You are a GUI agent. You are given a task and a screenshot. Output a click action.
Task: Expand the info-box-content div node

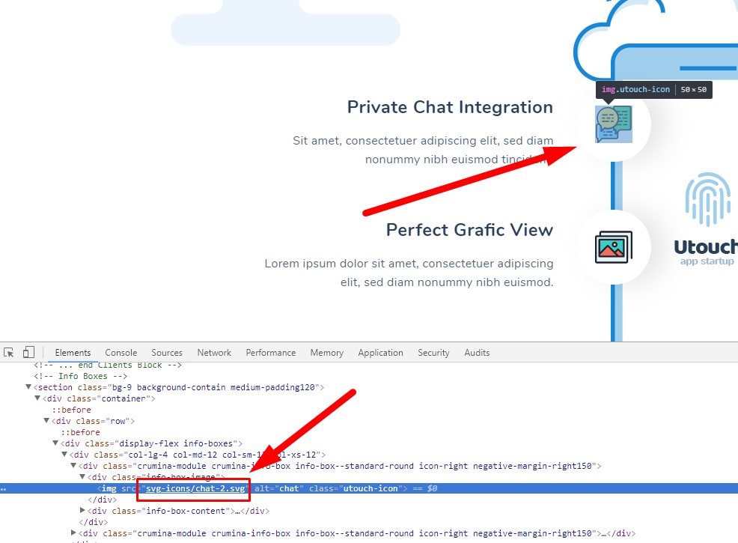(82, 511)
